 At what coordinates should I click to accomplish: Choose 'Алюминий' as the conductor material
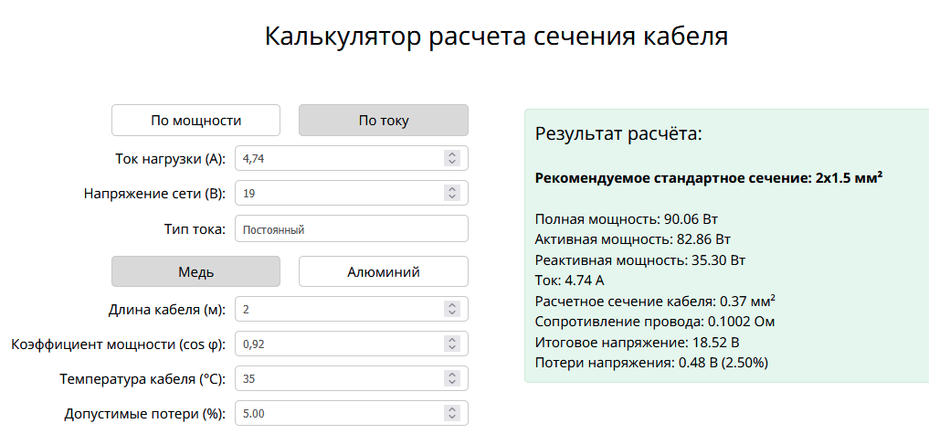[x=384, y=271]
